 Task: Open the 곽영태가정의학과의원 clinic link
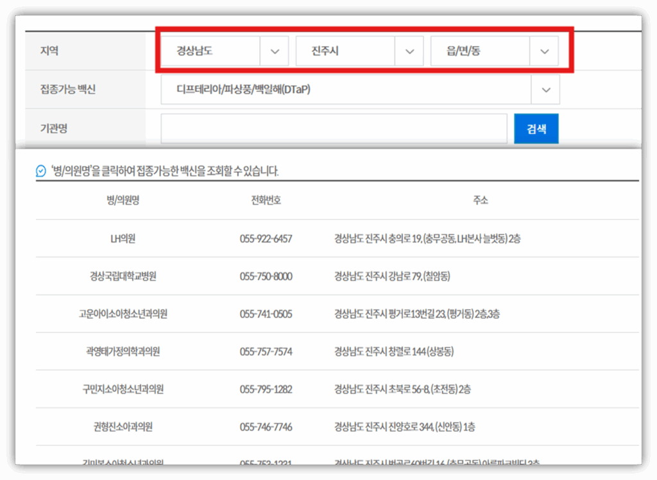(123, 351)
